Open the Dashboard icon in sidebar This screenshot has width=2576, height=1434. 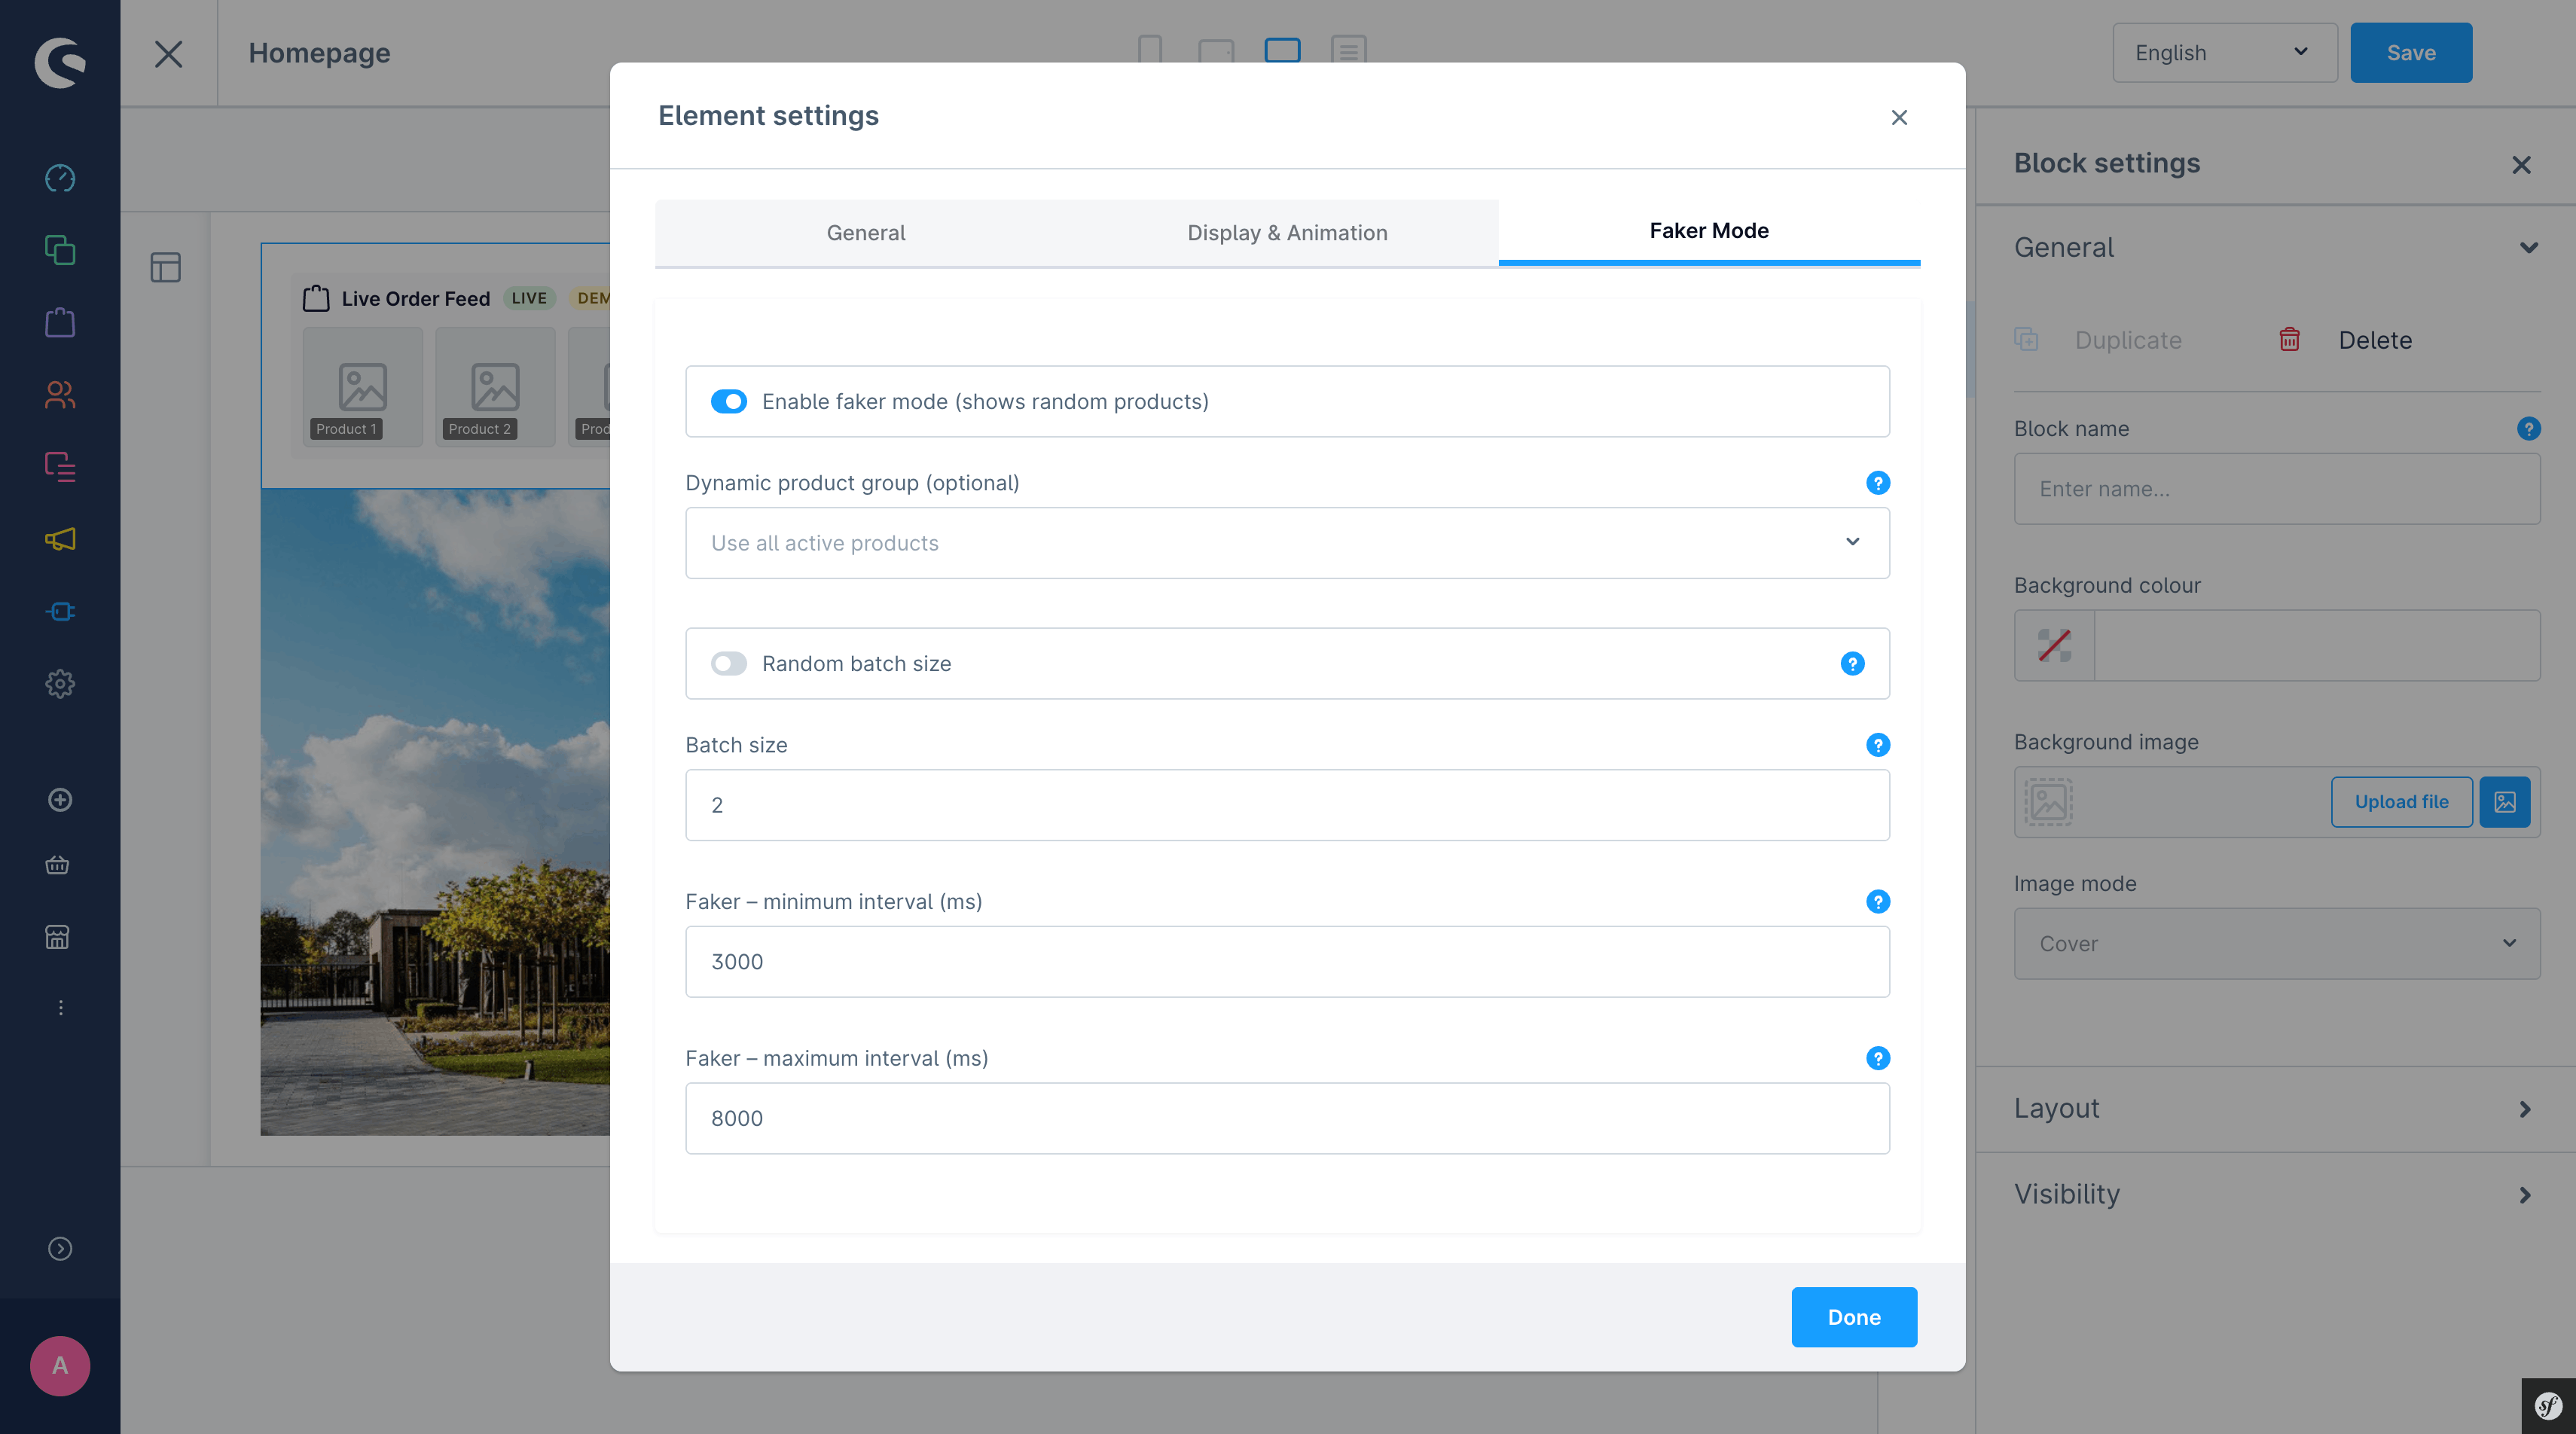(60, 178)
